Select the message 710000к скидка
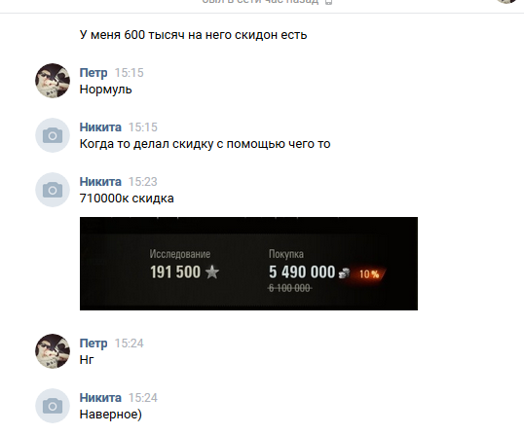The height and width of the screenshot is (434, 524). [x=127, y=199]
